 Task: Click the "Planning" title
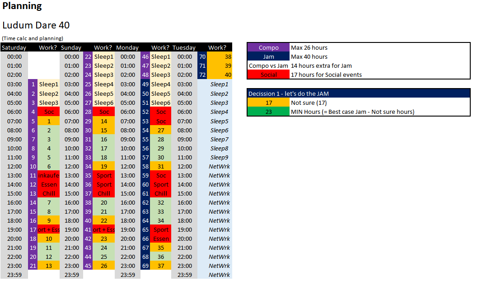click(22, 6)
